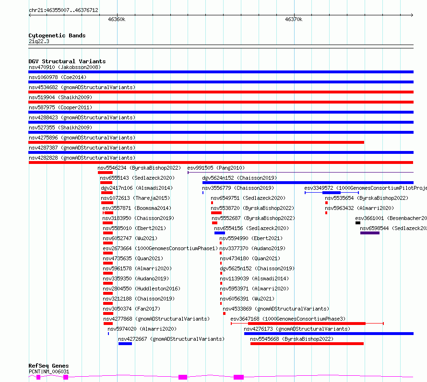The height and width of the screenshot is (382, 427).
Task: Select nsv6052747 (Wu2021) label
Action: point(130,238)
